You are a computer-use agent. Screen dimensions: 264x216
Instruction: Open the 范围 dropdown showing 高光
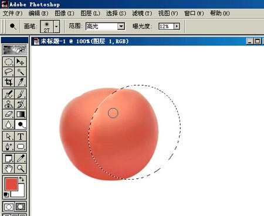[x=105, y=26]
